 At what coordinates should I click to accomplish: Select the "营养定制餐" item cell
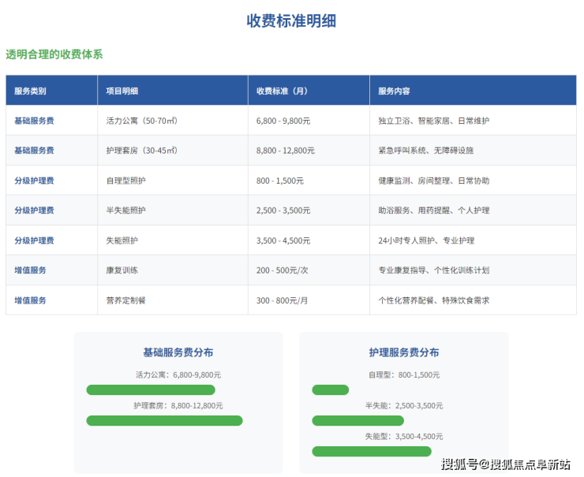(125, 300)
